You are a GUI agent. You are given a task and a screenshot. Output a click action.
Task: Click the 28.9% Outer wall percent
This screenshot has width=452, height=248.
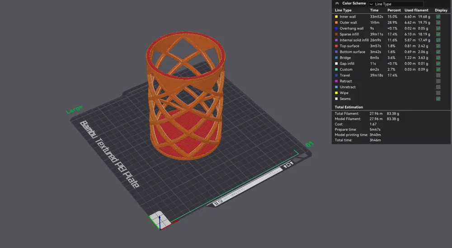coord(392,23)
